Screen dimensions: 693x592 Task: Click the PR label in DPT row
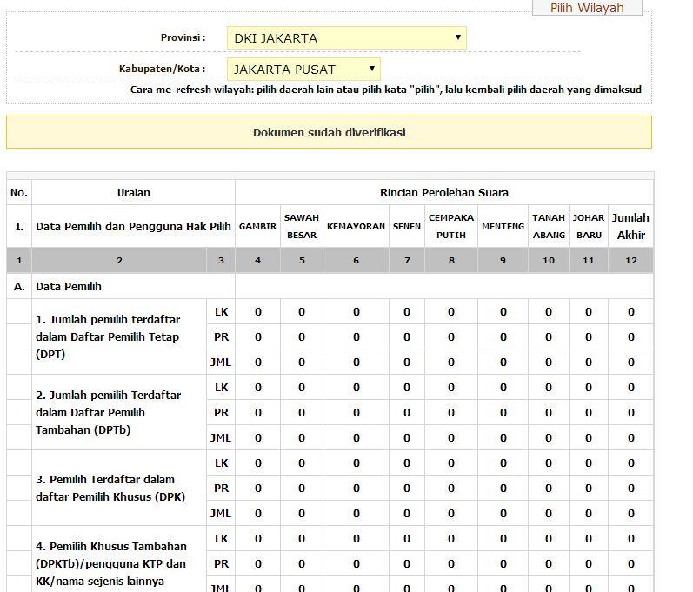[x=221, y=337]
